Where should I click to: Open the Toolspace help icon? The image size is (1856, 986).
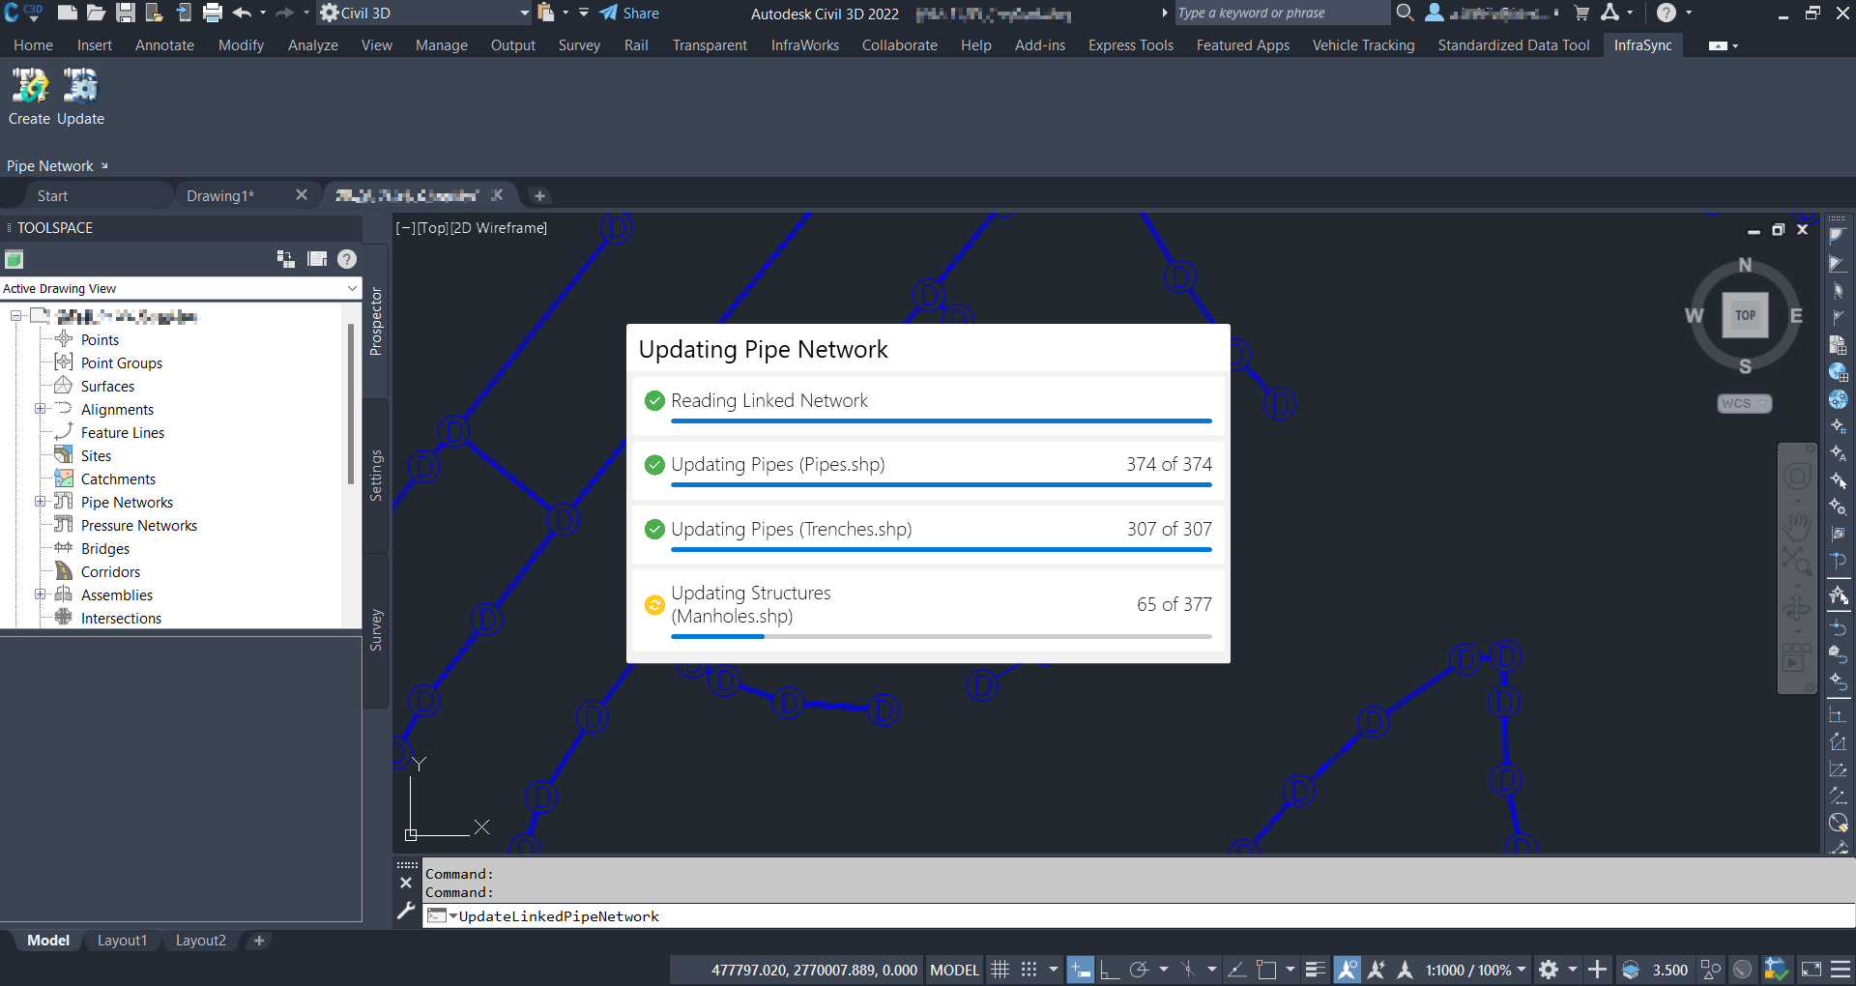point(347,259)
